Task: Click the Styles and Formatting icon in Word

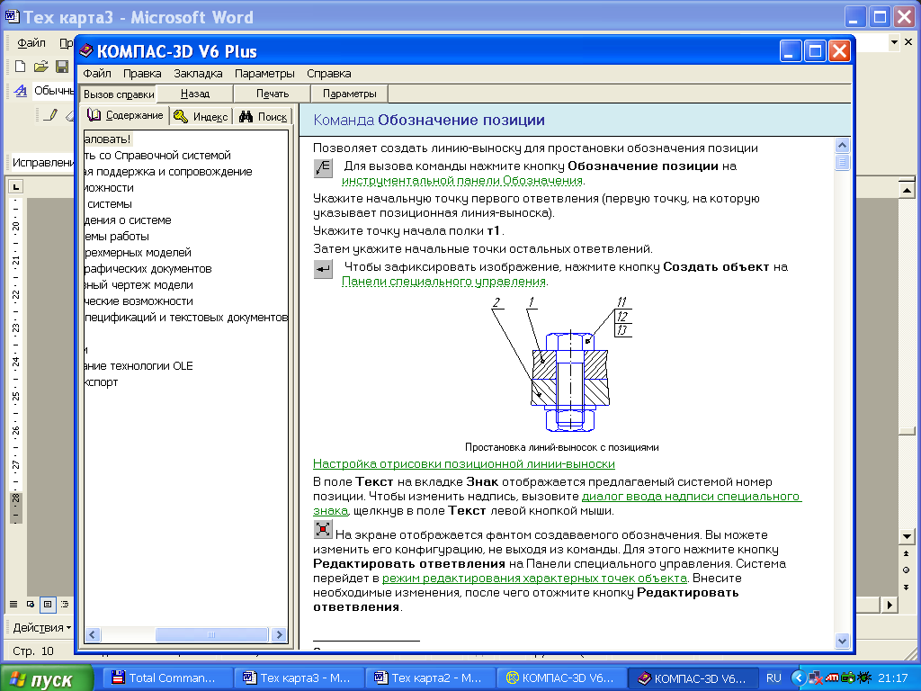Action: [21, 91]
